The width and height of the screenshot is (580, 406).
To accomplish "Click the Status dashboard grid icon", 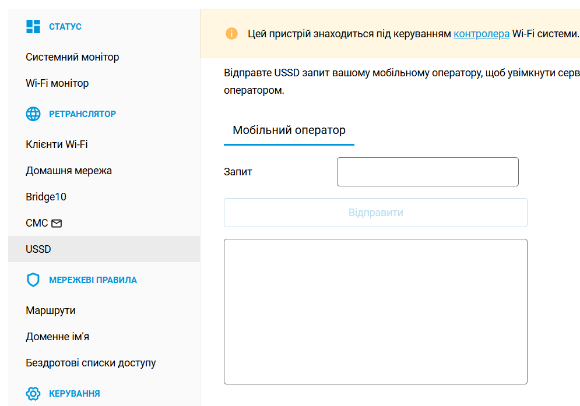I will [33, 26].
